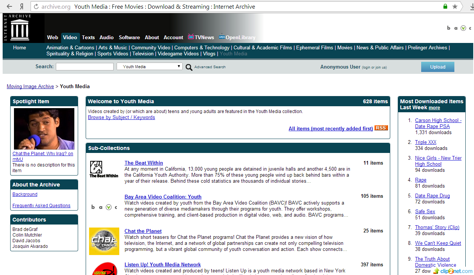This screenshot has width=474, height=275.
Task: Click the Chat the Planet logo
Action: coord(104,241)
